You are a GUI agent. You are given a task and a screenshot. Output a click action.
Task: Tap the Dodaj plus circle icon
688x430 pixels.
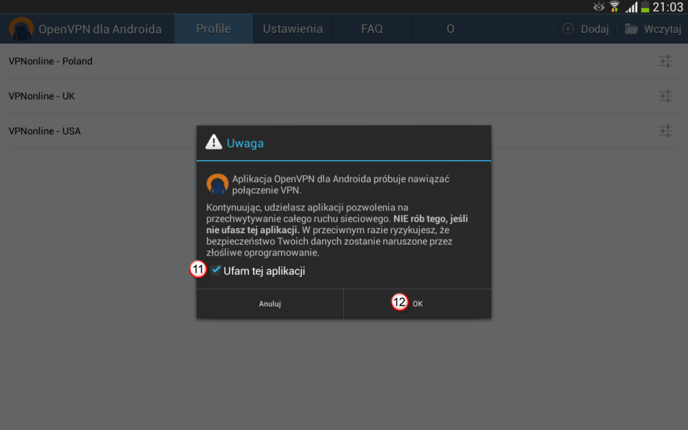tap(568, 29)
